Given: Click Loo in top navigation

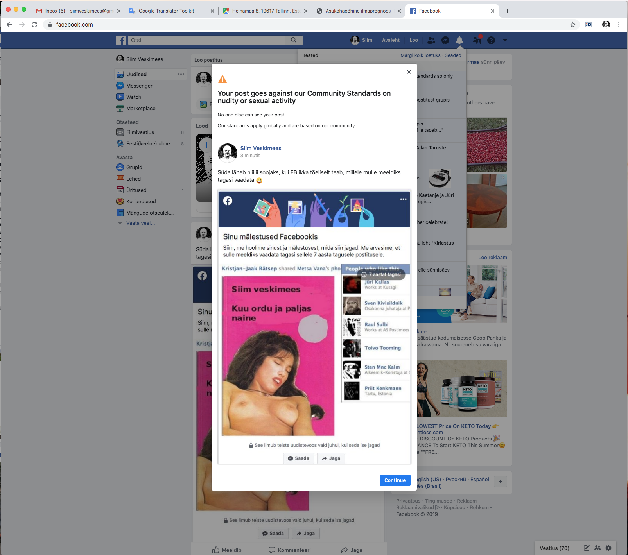Looking at the screenshot, I should point(414,40).
